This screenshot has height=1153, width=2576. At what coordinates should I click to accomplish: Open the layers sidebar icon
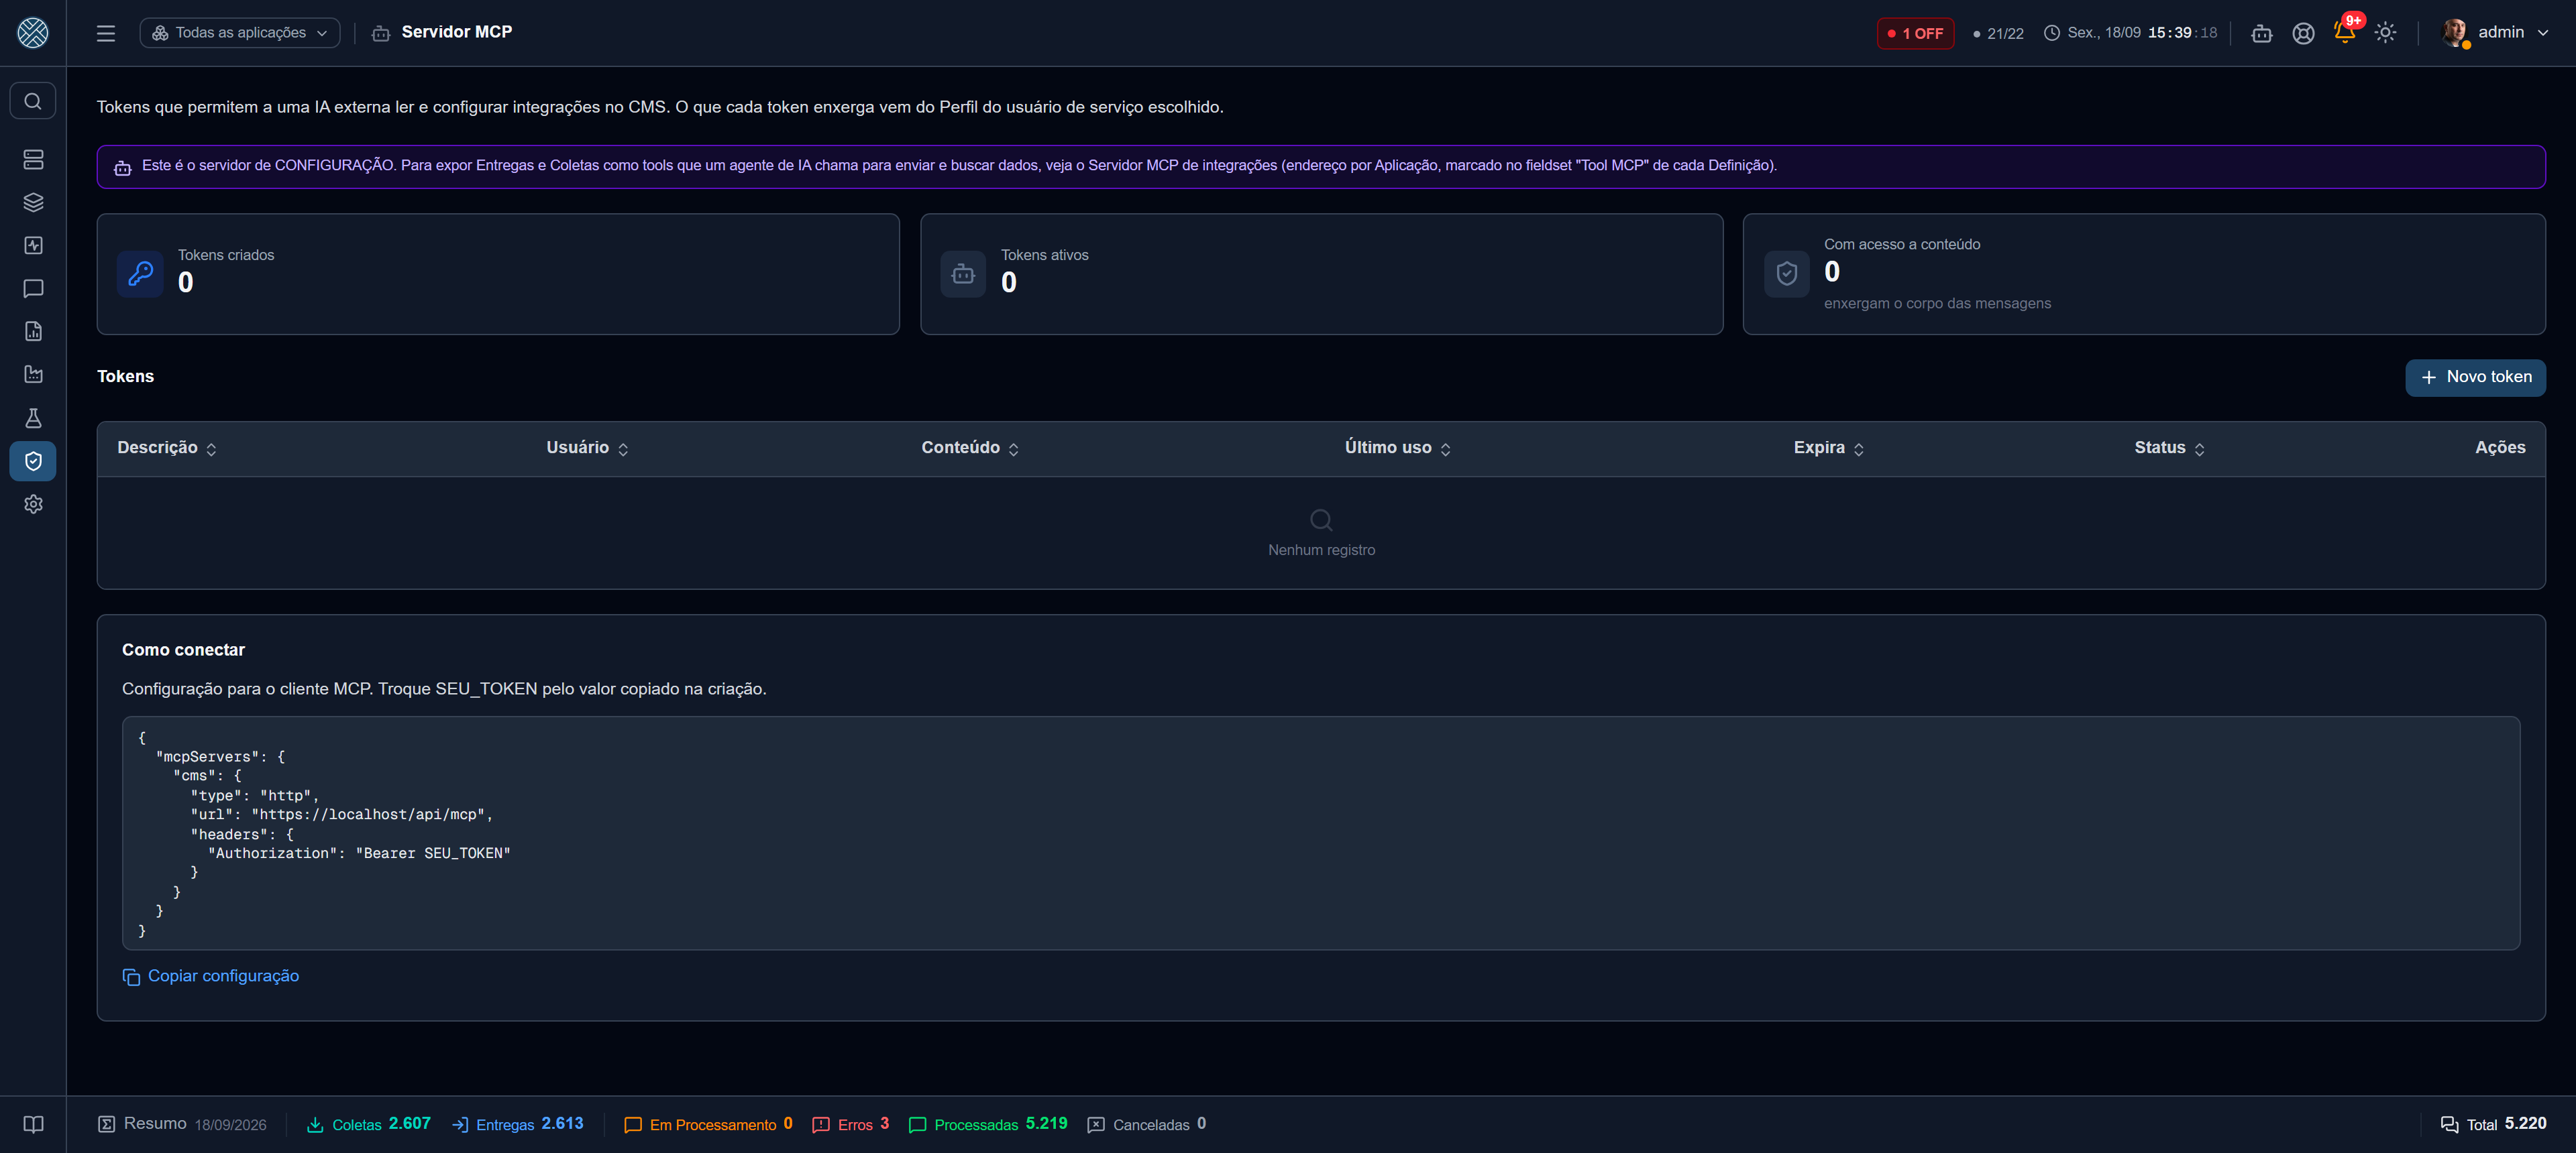(33, 203)
